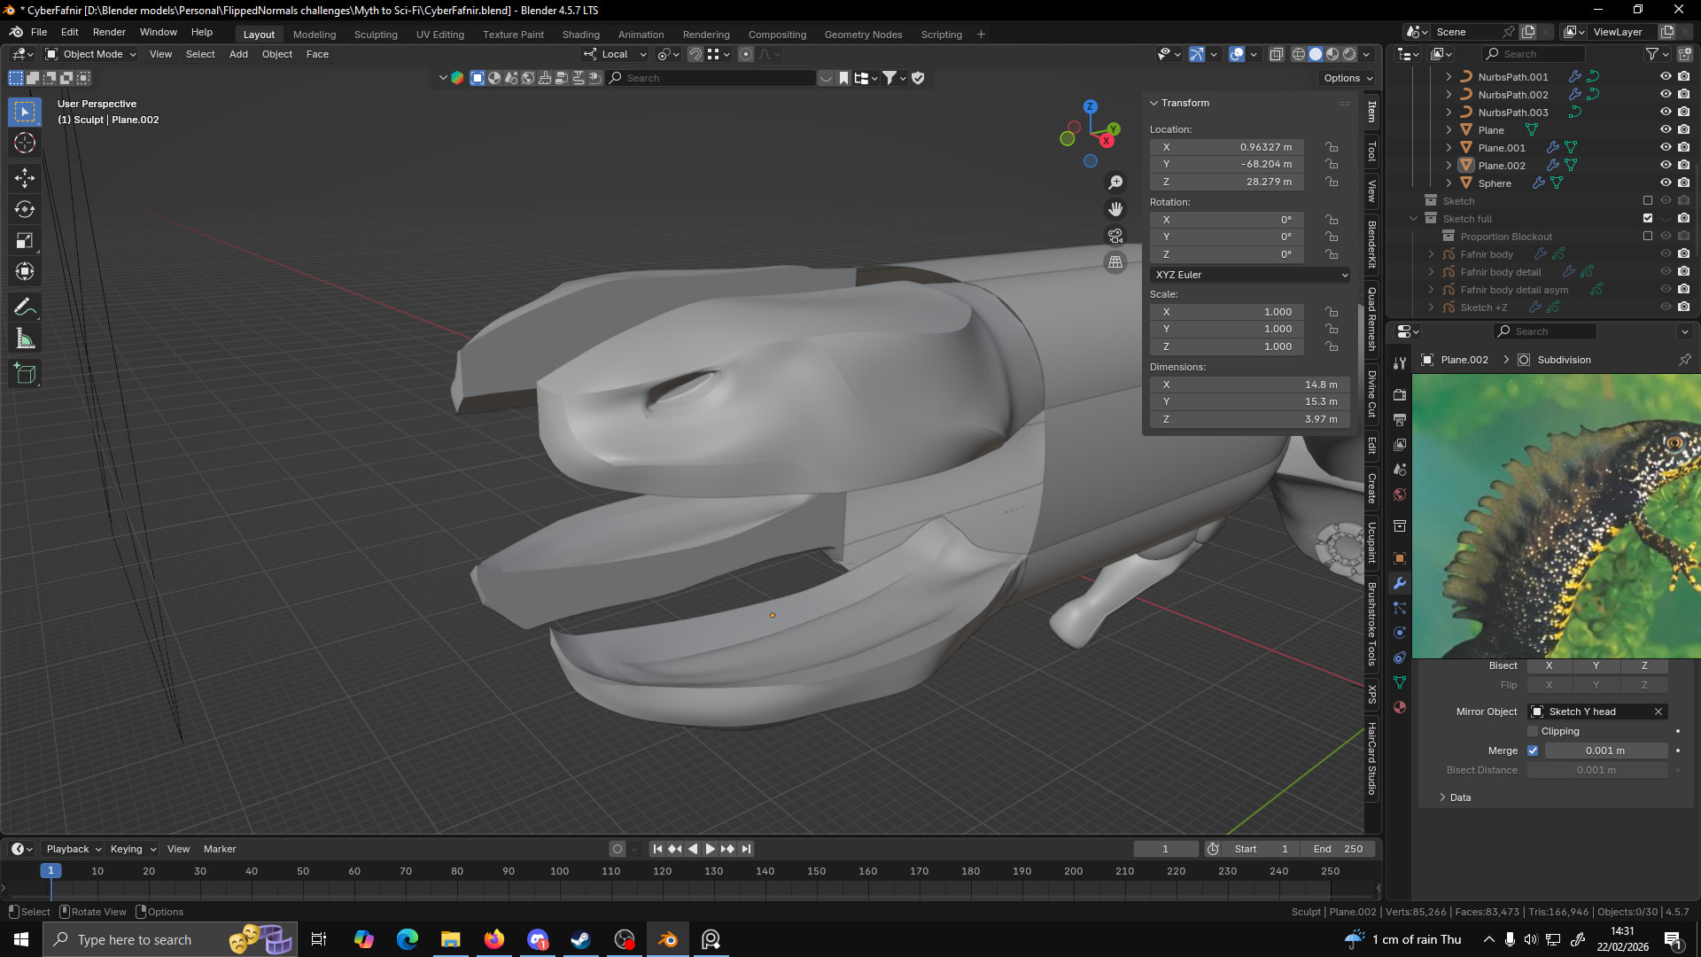This screenshot has width=1701, height=957.
Task: Open the Render menu
Action: point(109,32)
